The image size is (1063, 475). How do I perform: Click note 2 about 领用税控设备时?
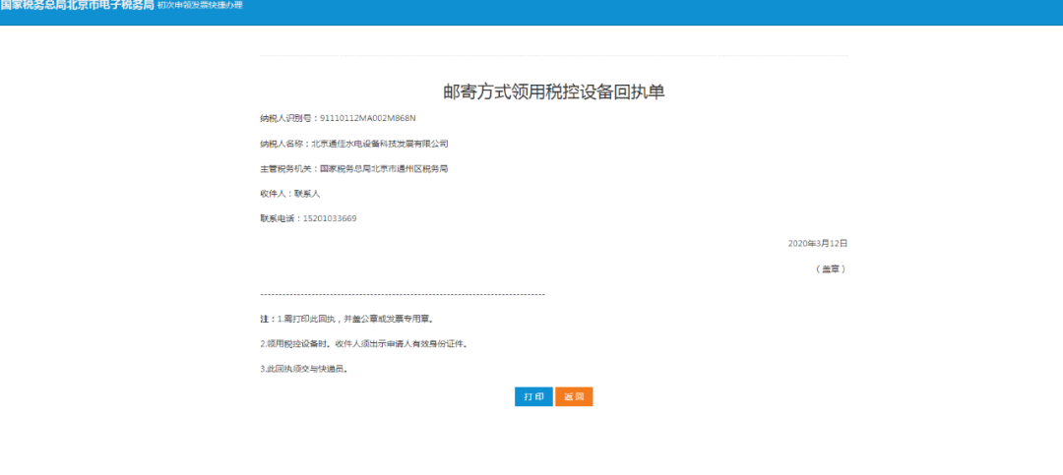(363, 344)
